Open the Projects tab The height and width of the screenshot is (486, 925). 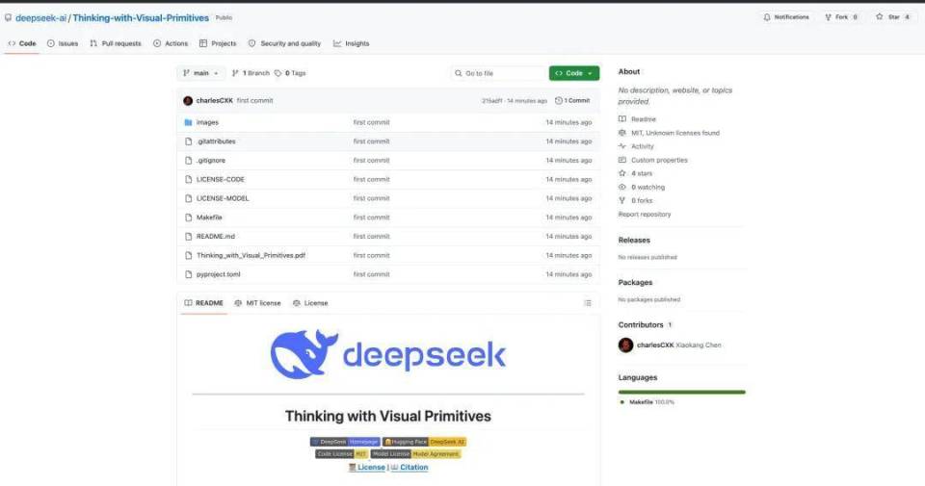[x=218, y=43]
